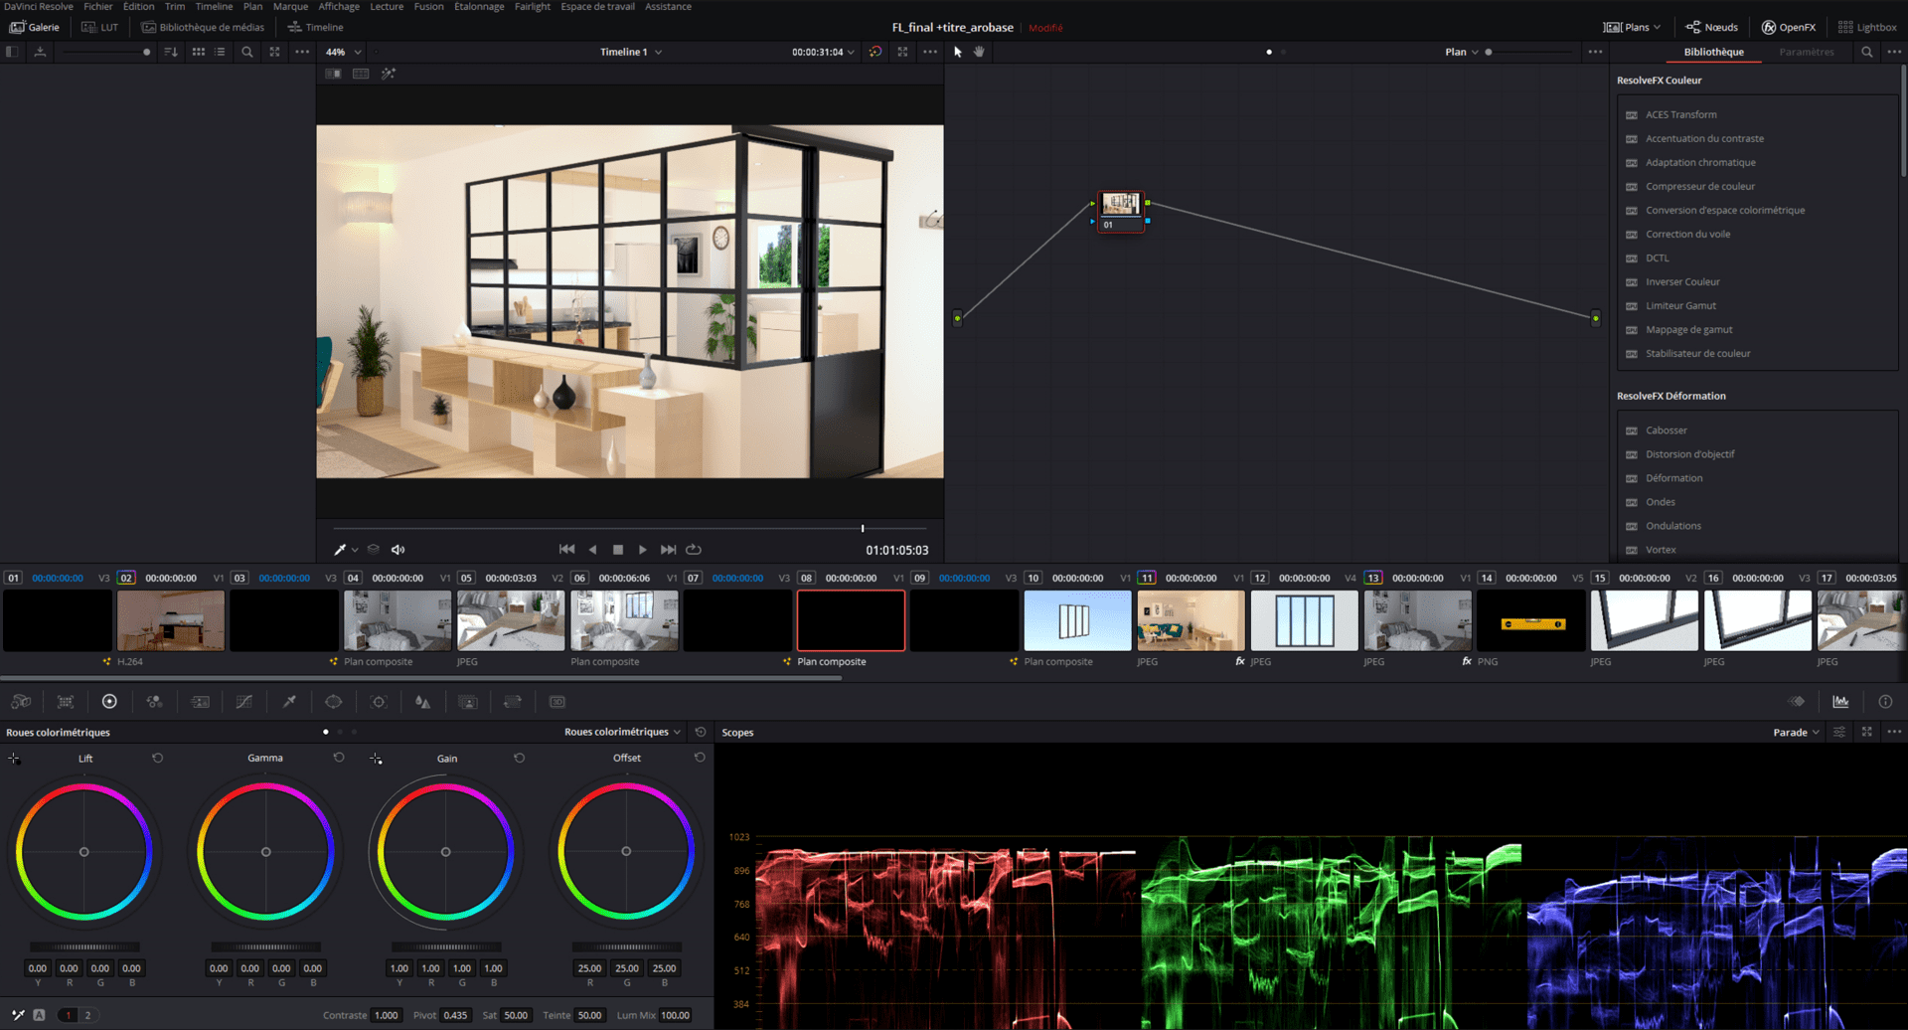The image size is (1908, 1030).
Task: Switch to the Paramètres tab
Action: coord(1806,52)
